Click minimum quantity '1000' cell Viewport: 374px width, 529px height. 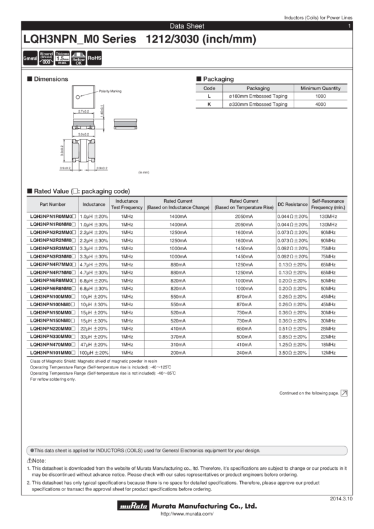pyautogui.click(x=320, y=96)
